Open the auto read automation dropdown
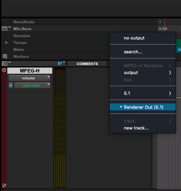Screen dimensions: 181x191 click(32, 86)
